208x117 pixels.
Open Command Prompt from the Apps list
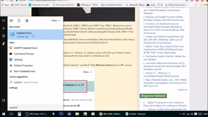(35, 54)
